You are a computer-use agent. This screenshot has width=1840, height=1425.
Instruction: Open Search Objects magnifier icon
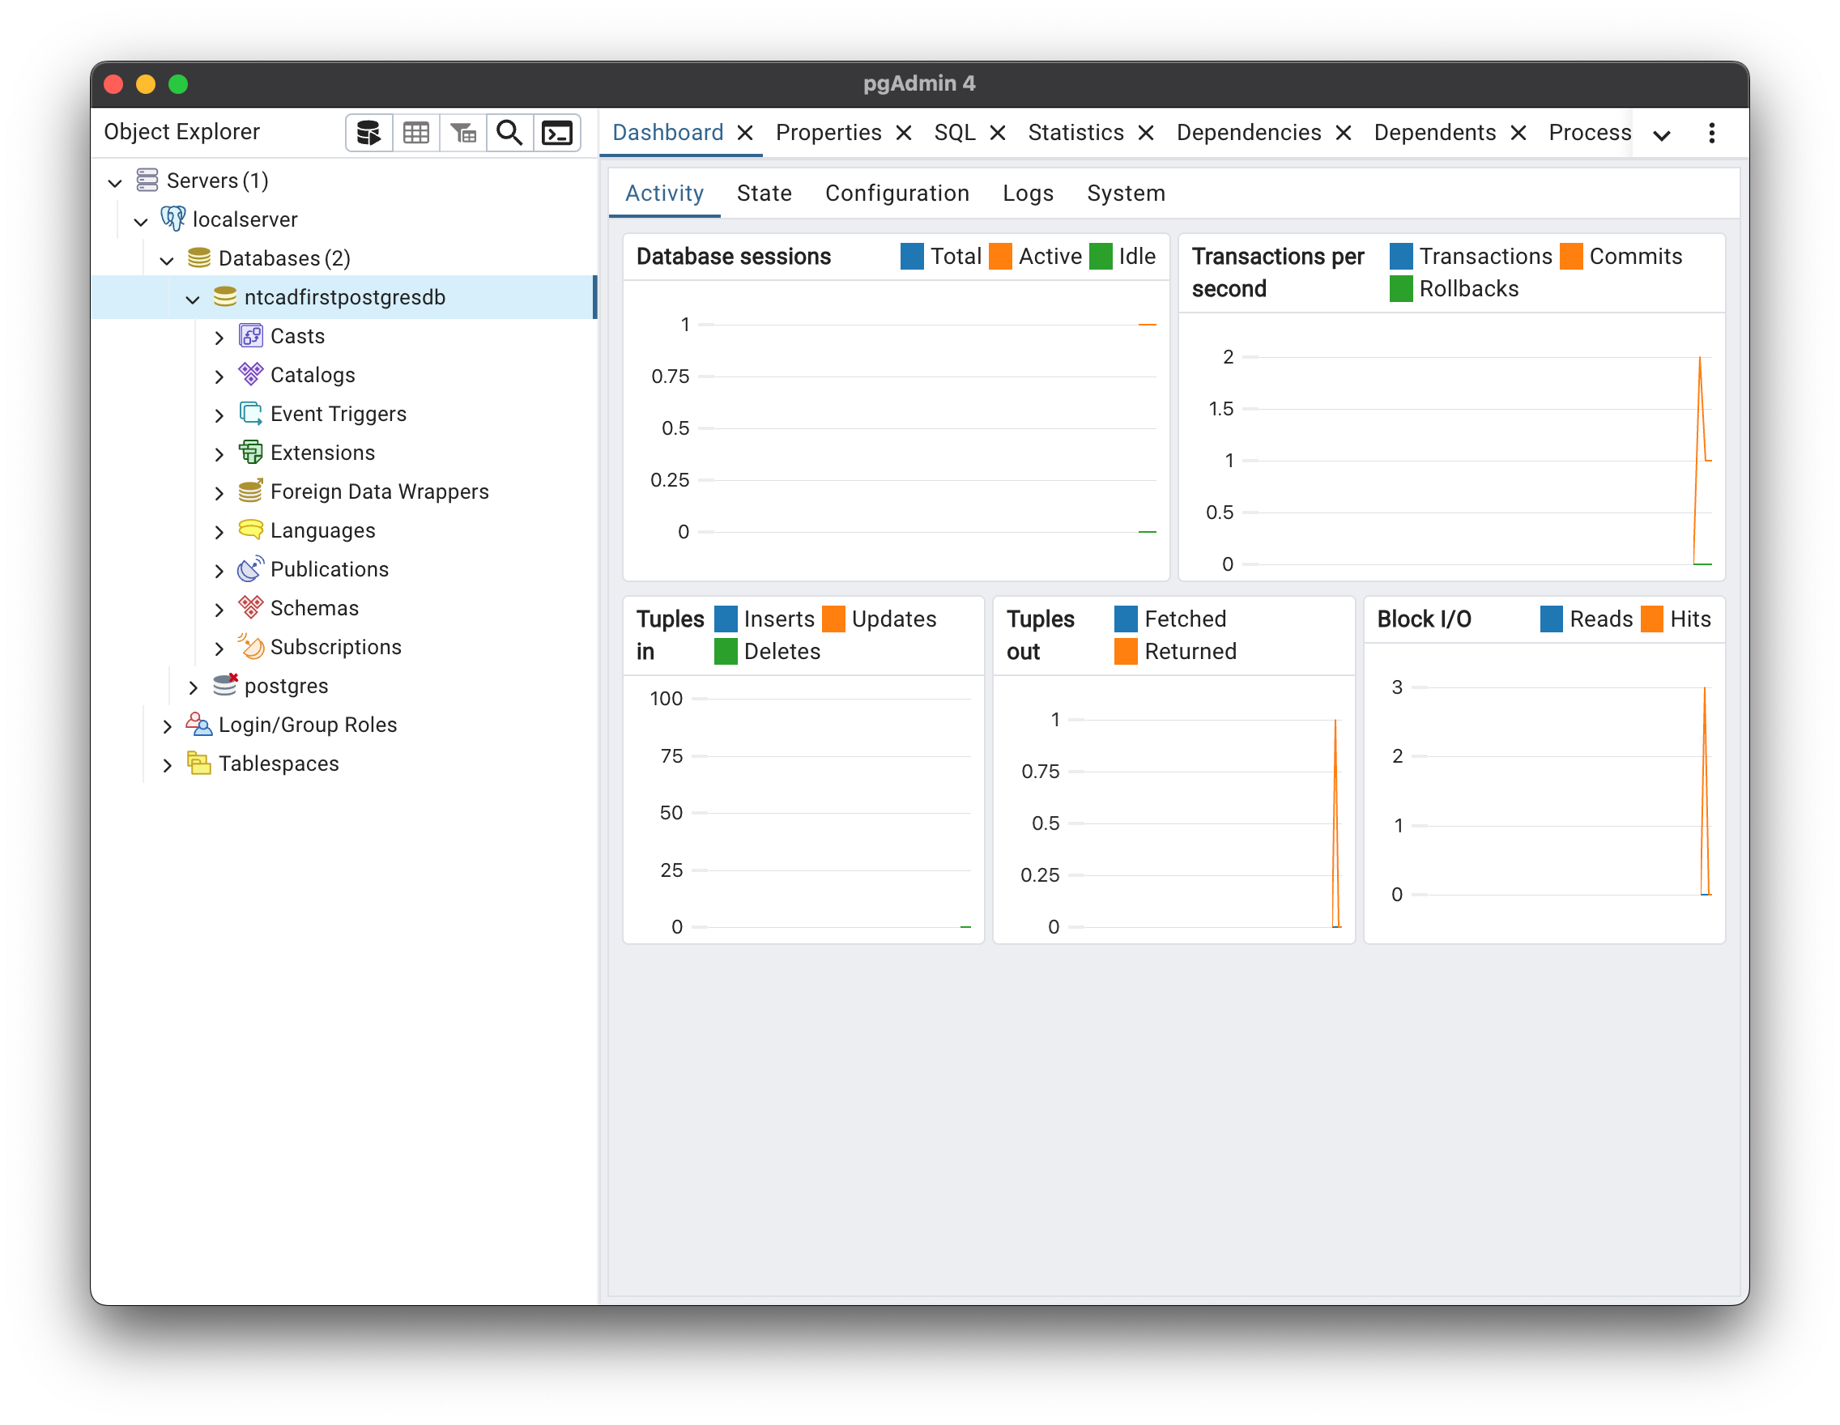tap(509, 133)
